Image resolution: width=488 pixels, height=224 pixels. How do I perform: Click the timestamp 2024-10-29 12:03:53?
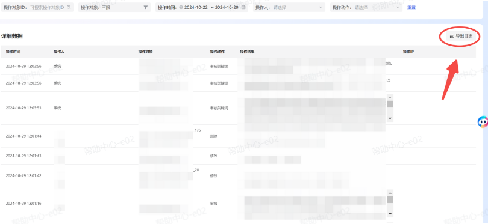pyautogui.click(x=23, y=108)
